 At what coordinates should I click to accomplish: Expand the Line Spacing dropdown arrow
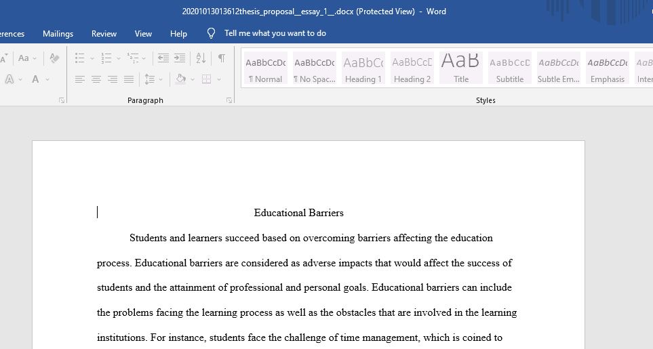[x=161, y=79]
